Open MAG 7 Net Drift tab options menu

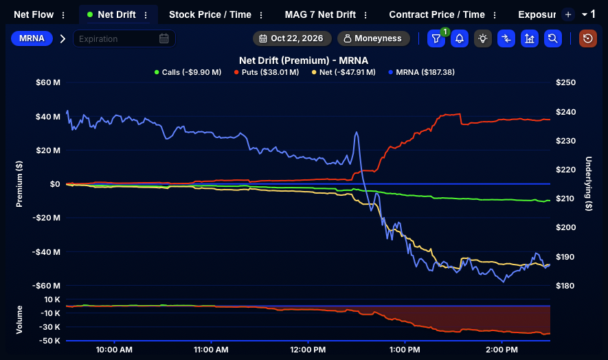[365, 15]
